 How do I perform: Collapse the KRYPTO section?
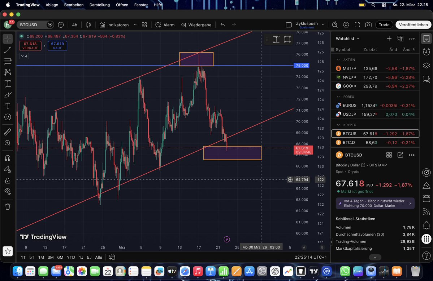pos(338,125)
